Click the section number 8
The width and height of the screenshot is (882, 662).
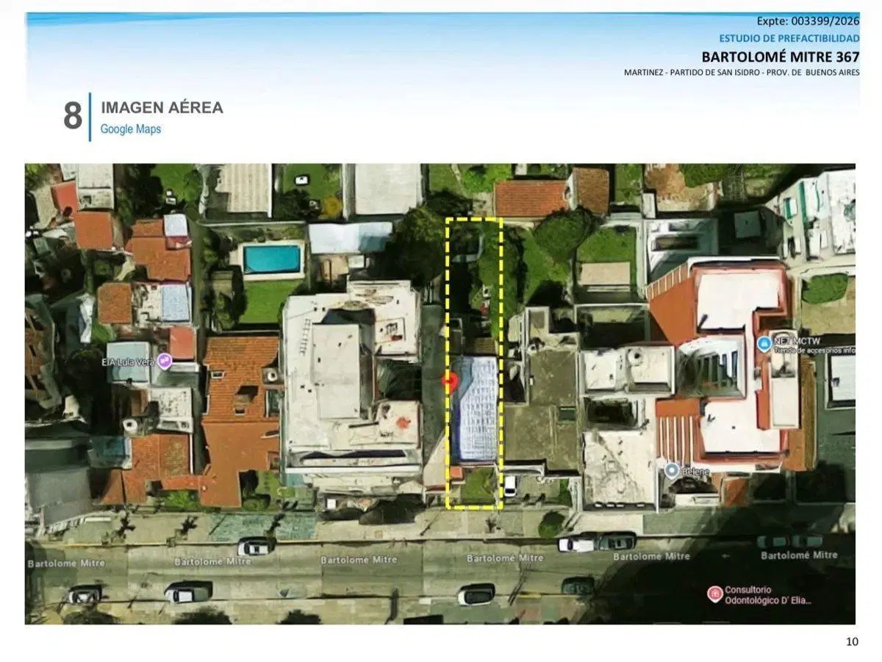pyautogui.click(x=73, y=116)
